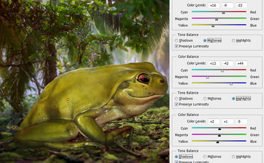Toggle Preserve Luminosity under the Highlights selection
The height and width of the screenshot is (163, 264).
[176, 105]
